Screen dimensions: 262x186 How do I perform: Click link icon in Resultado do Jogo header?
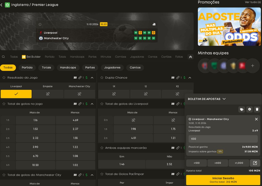tap(80, 77)
